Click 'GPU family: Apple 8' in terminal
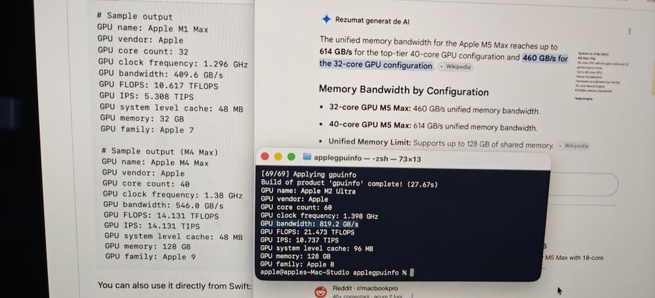This screenshot has width=655, height=298. point(297,265)
